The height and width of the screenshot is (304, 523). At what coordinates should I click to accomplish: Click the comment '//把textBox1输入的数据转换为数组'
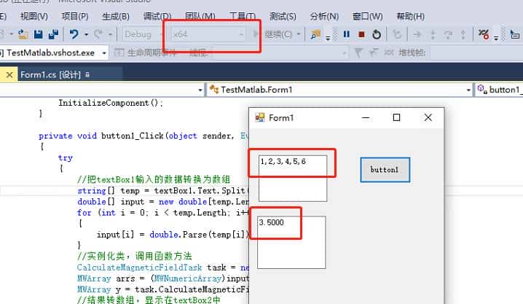154,179
